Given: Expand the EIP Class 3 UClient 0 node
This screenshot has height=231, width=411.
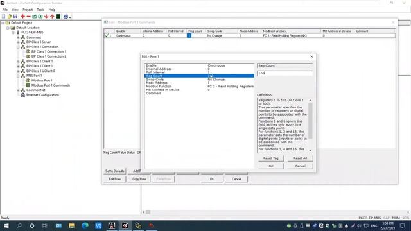Looking at the screenshot, I should 18,71.
